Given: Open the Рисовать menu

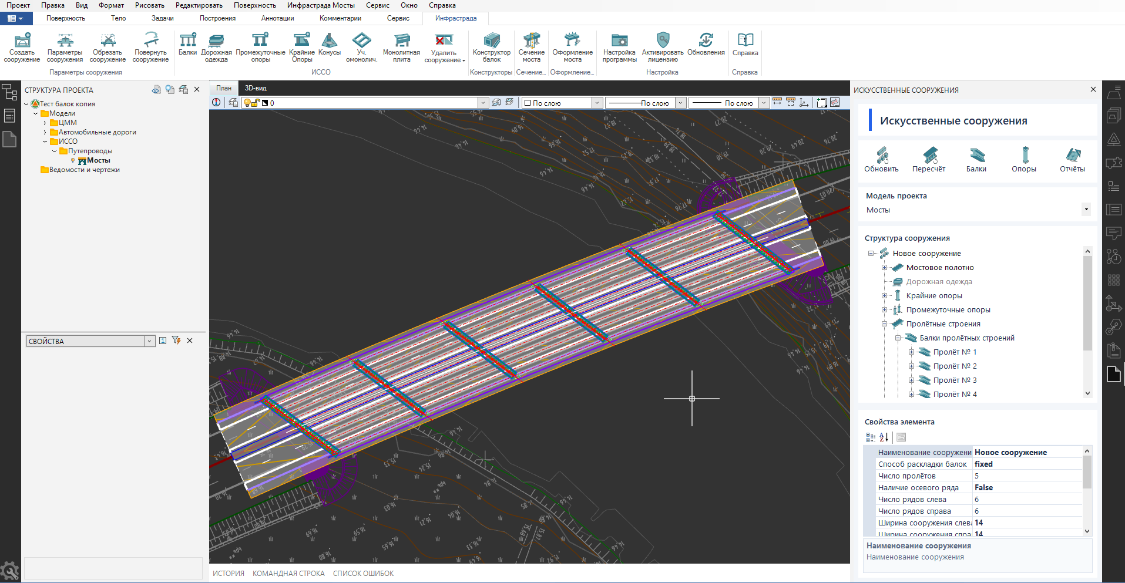Looking at the screenshot, I should tap(150, 5).
